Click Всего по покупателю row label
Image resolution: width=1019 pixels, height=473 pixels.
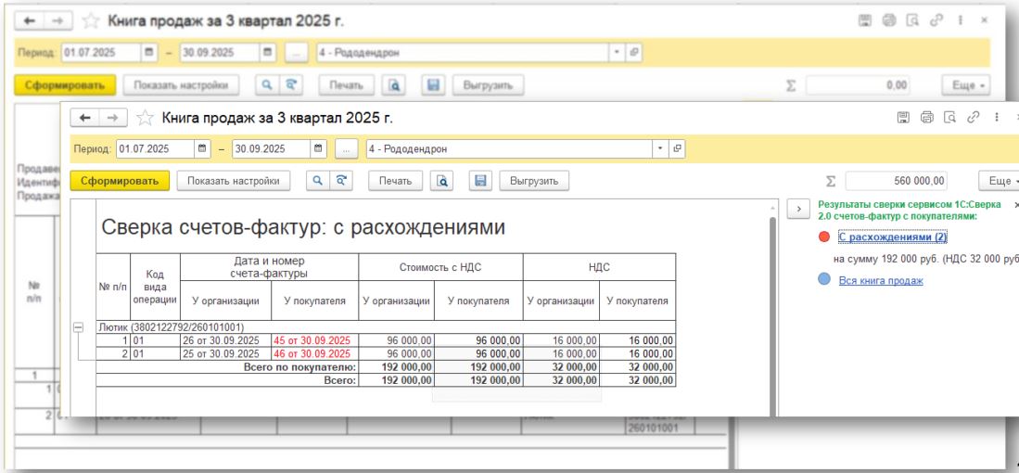coord(300,367)
